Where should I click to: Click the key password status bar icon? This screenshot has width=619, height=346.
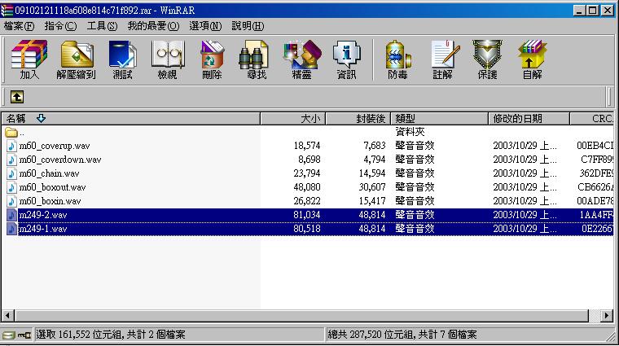24,335
